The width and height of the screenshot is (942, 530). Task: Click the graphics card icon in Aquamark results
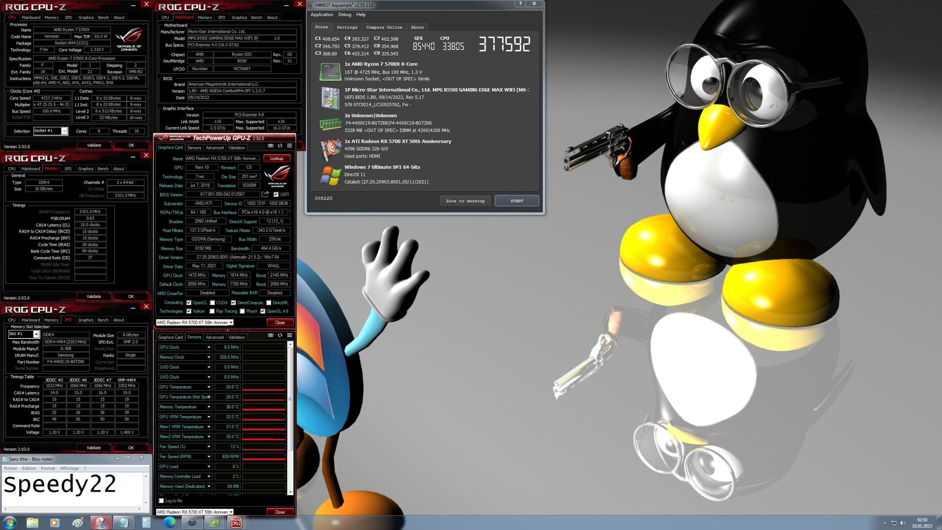pos(330,150)
